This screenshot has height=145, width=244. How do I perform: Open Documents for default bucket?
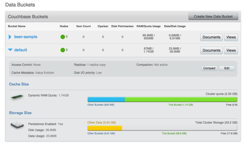[211, 50]
